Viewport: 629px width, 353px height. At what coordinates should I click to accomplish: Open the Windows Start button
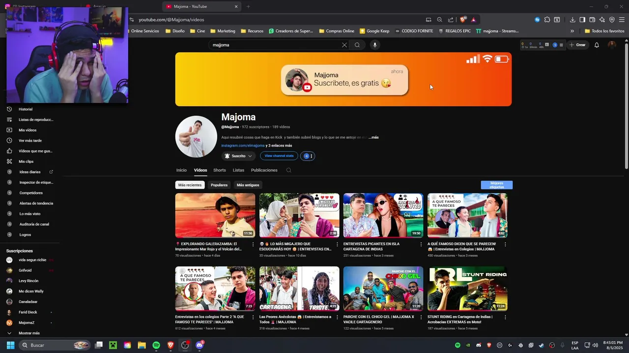point(10,345)
